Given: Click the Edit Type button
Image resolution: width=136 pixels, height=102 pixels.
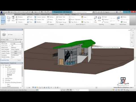Looking at the screenshot, I should pyautogui.click(x=19, y=39).
